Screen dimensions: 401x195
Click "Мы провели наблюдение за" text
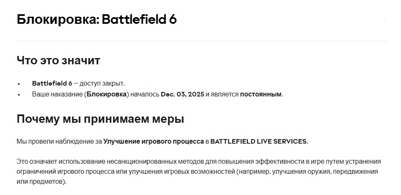coord(59,141)
